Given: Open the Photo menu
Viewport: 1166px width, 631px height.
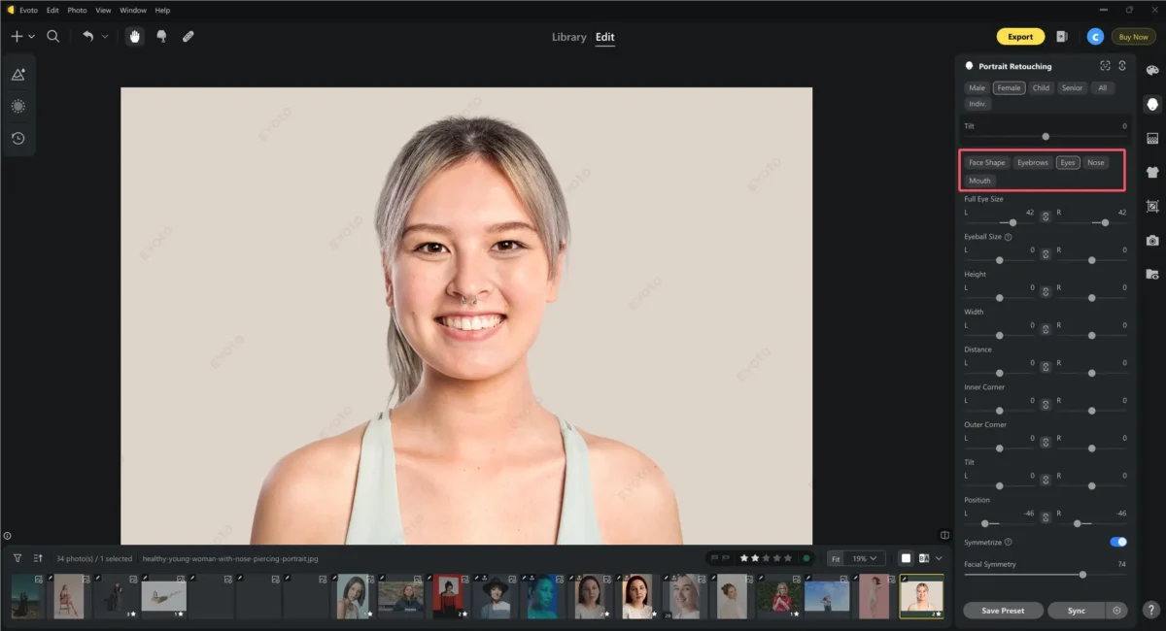Looking at the screenshot, I should tap(77, 10).
